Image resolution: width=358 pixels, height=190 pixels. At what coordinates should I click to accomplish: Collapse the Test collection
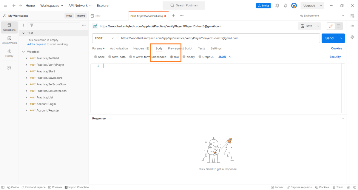click(x=23, y=33)
